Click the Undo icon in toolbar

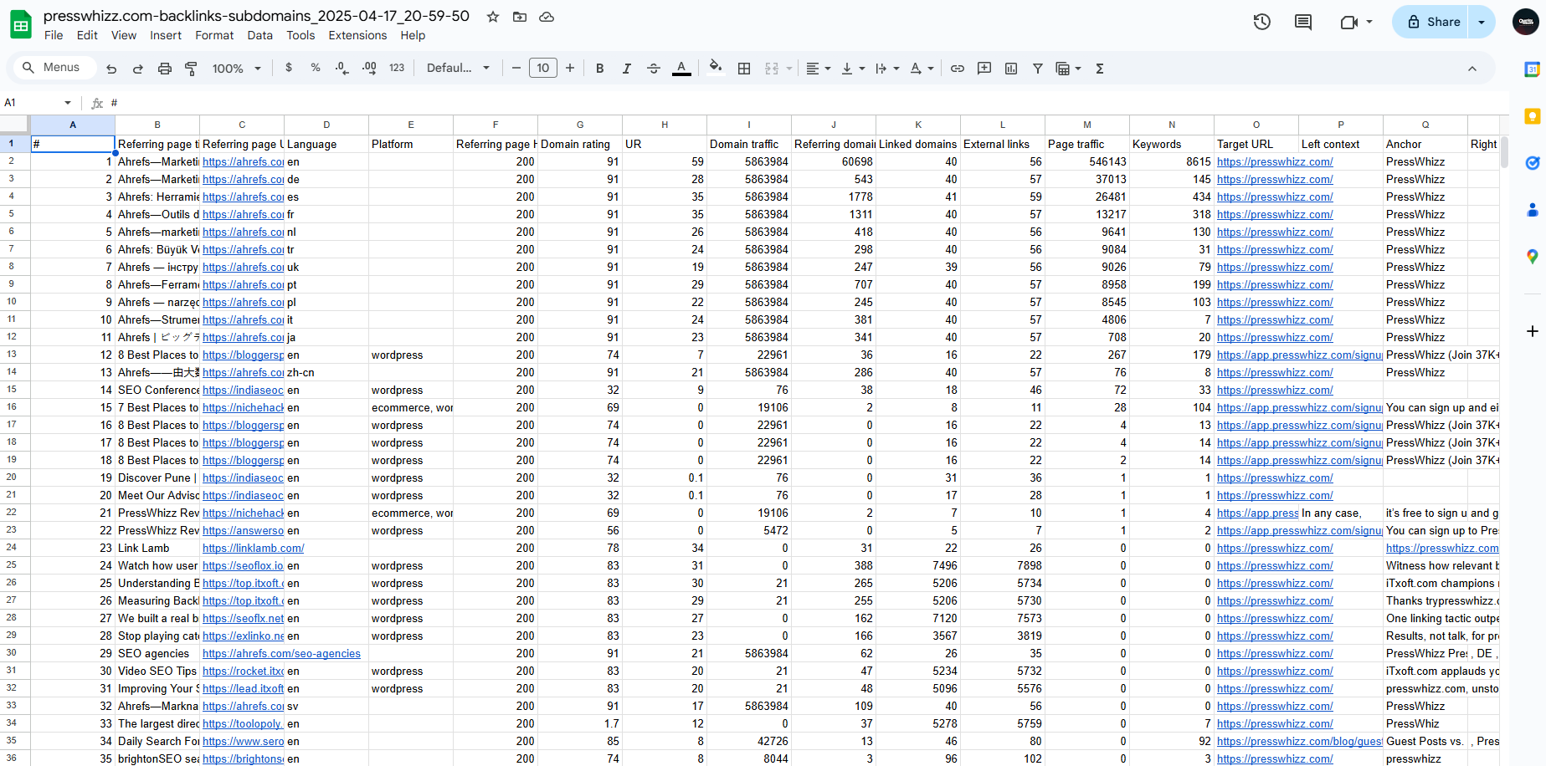pyautogui.click(x=111, y=69)
